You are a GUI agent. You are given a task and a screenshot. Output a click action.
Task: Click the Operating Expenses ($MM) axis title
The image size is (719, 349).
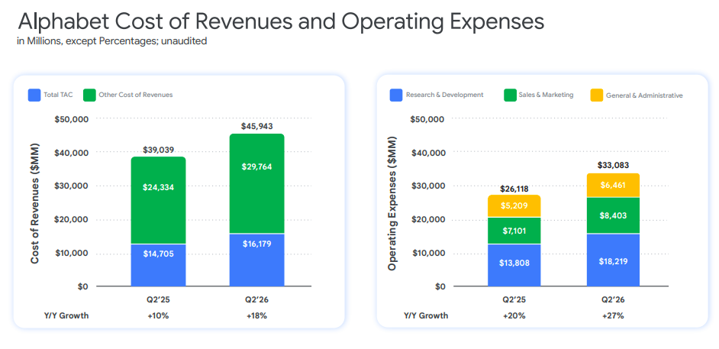[x=392, y=202]
